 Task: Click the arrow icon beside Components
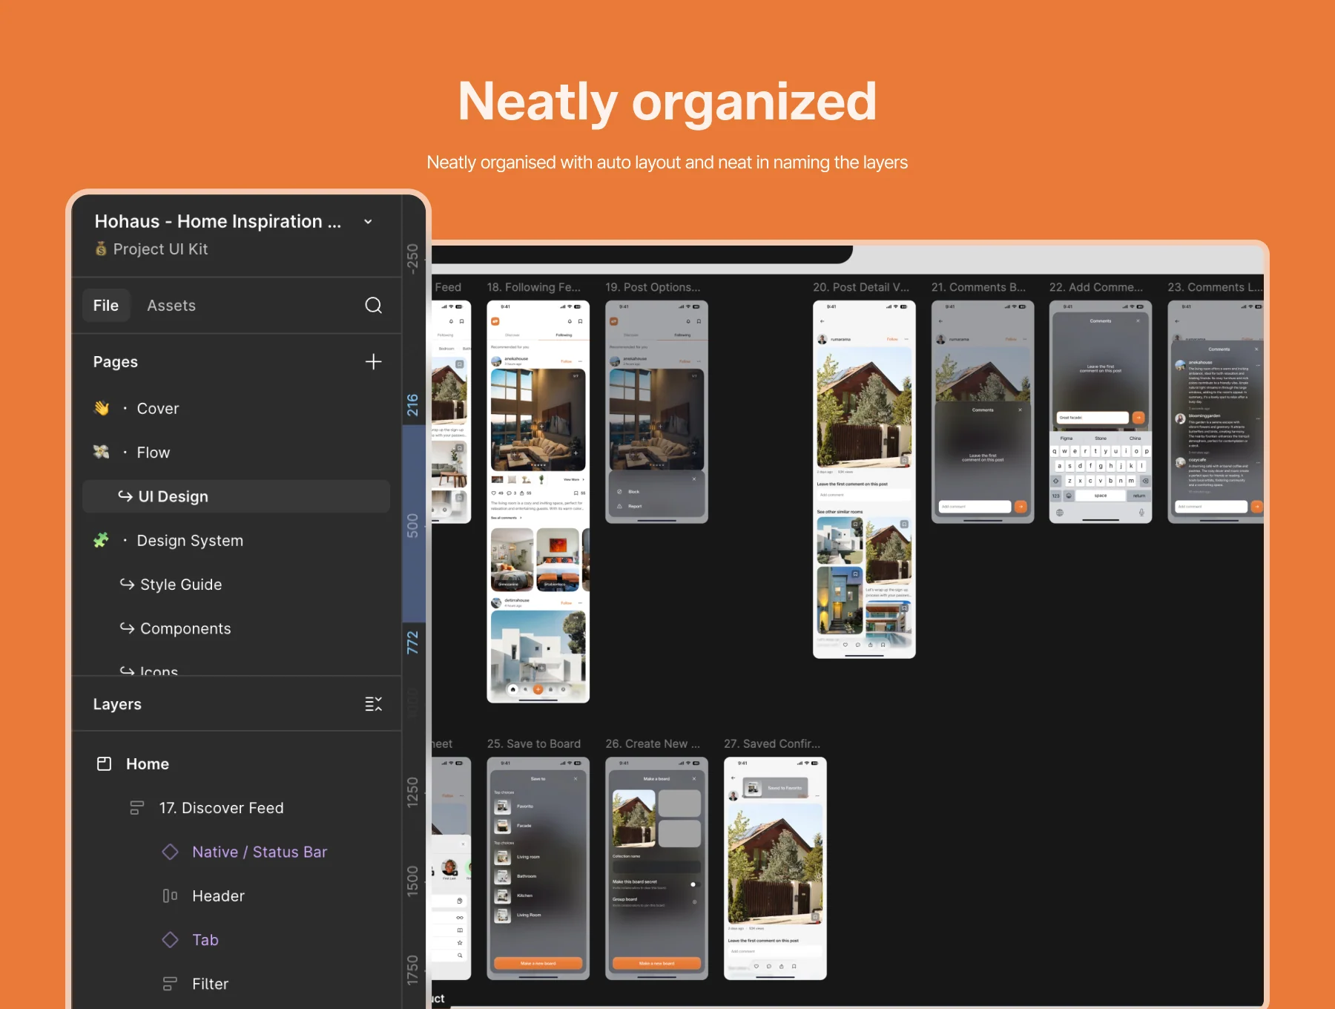[128, 628]
